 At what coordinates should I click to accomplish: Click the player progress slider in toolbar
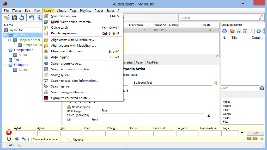coord(137,17)
